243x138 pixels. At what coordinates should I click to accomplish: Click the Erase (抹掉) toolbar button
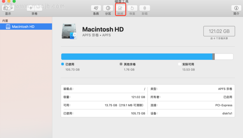point(120,8)
